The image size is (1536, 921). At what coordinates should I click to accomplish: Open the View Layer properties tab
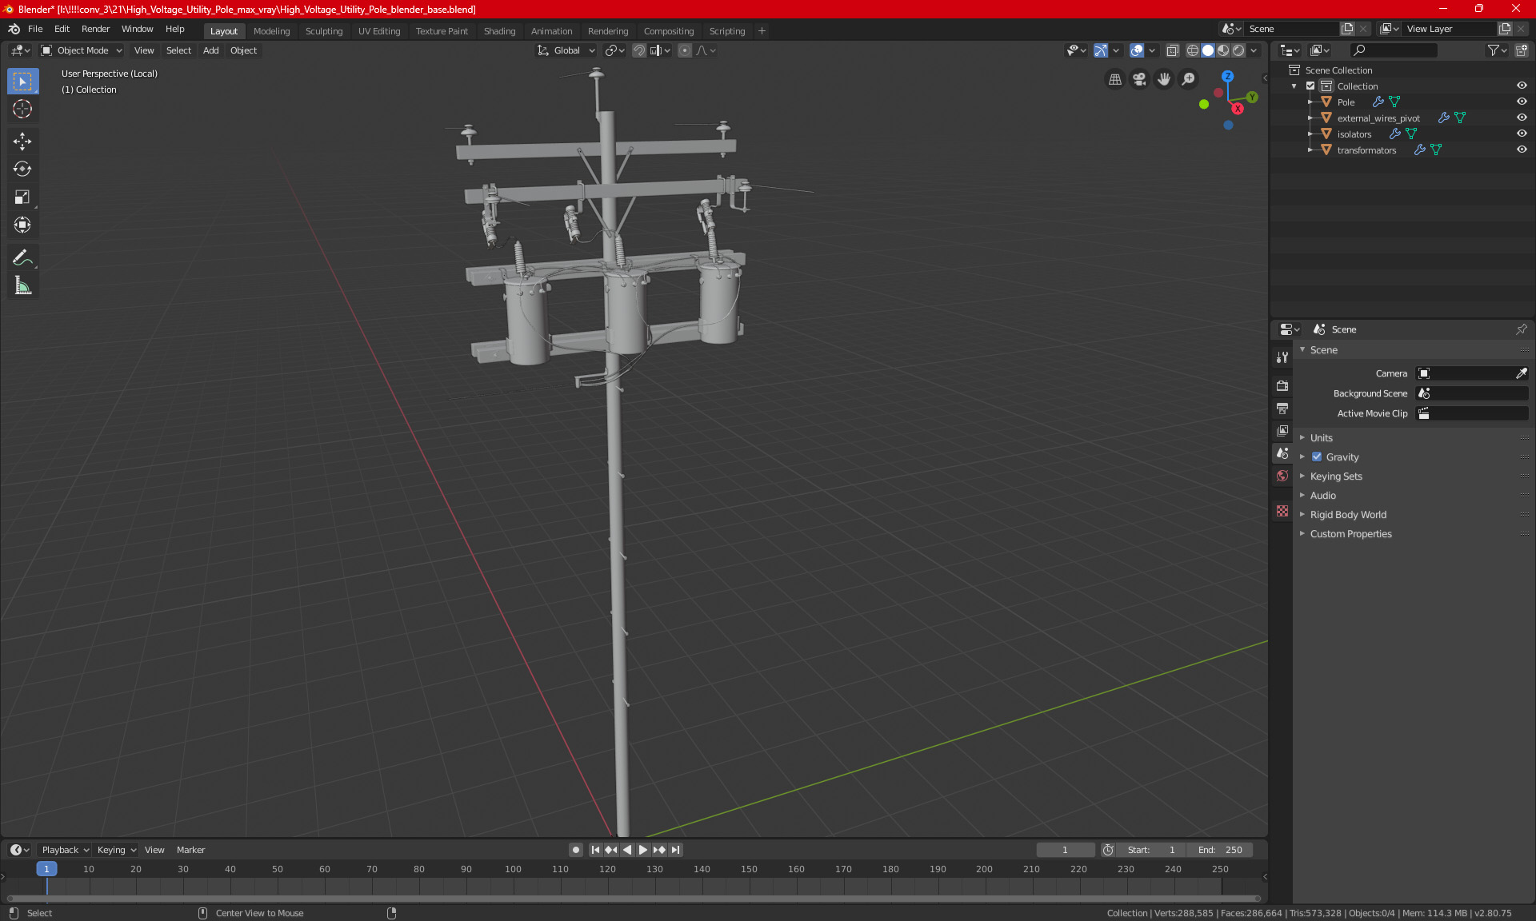pos(1282,430)
